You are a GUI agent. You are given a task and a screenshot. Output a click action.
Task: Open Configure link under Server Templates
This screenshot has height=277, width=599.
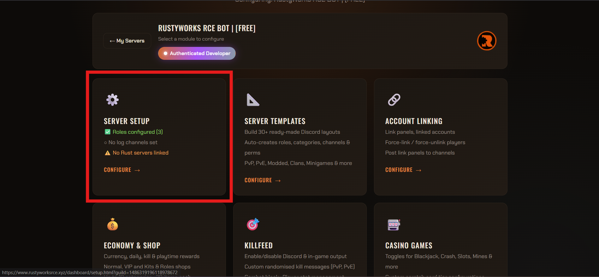point(263,180)
